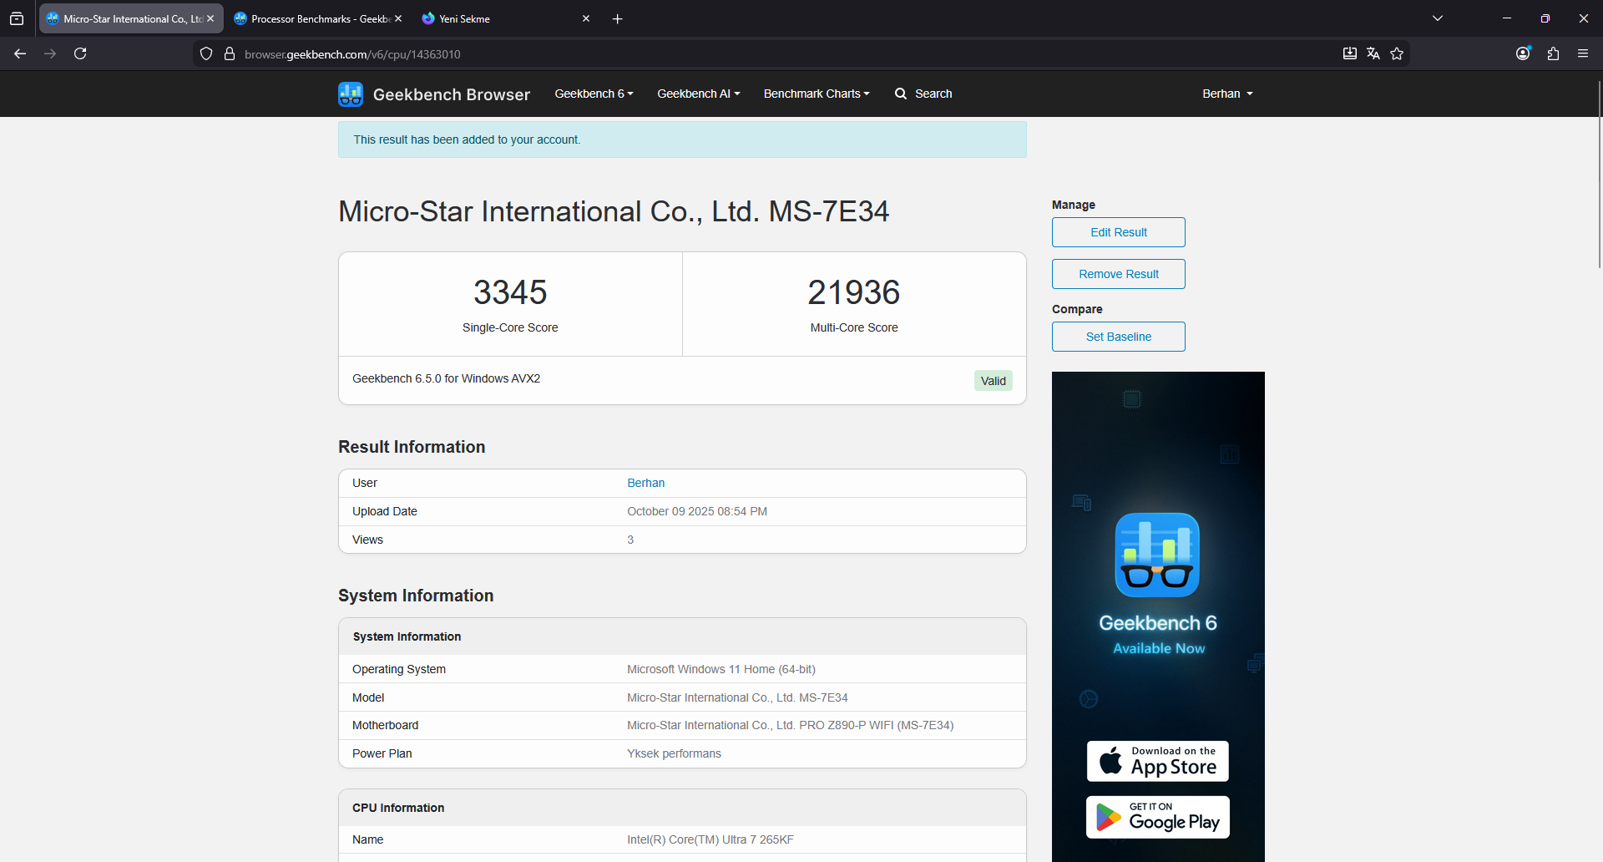Viewport: 1603px width, 862px height.
Task: Click the install/save page icon in address bar
Action: pos(1350,53)
